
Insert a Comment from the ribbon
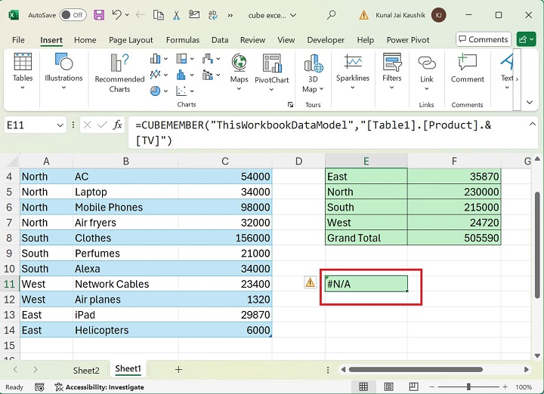click(467, 69)
